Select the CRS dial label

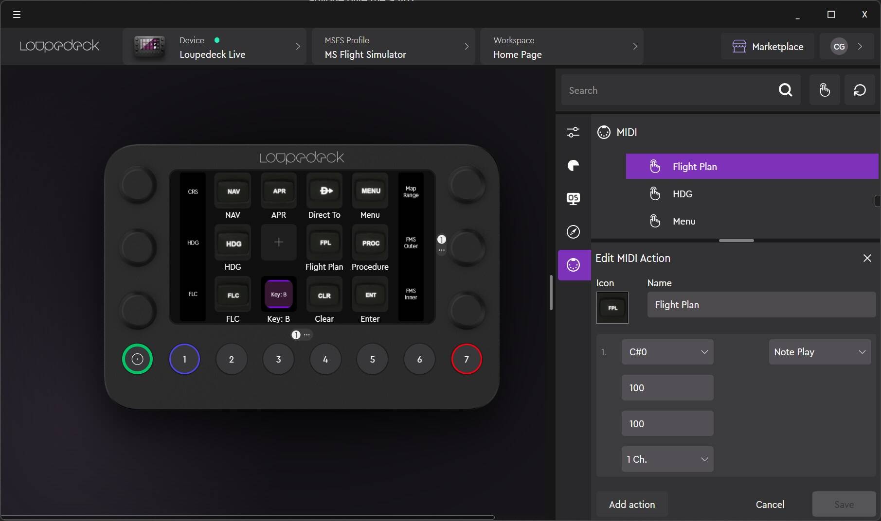(x=193, y=191)
